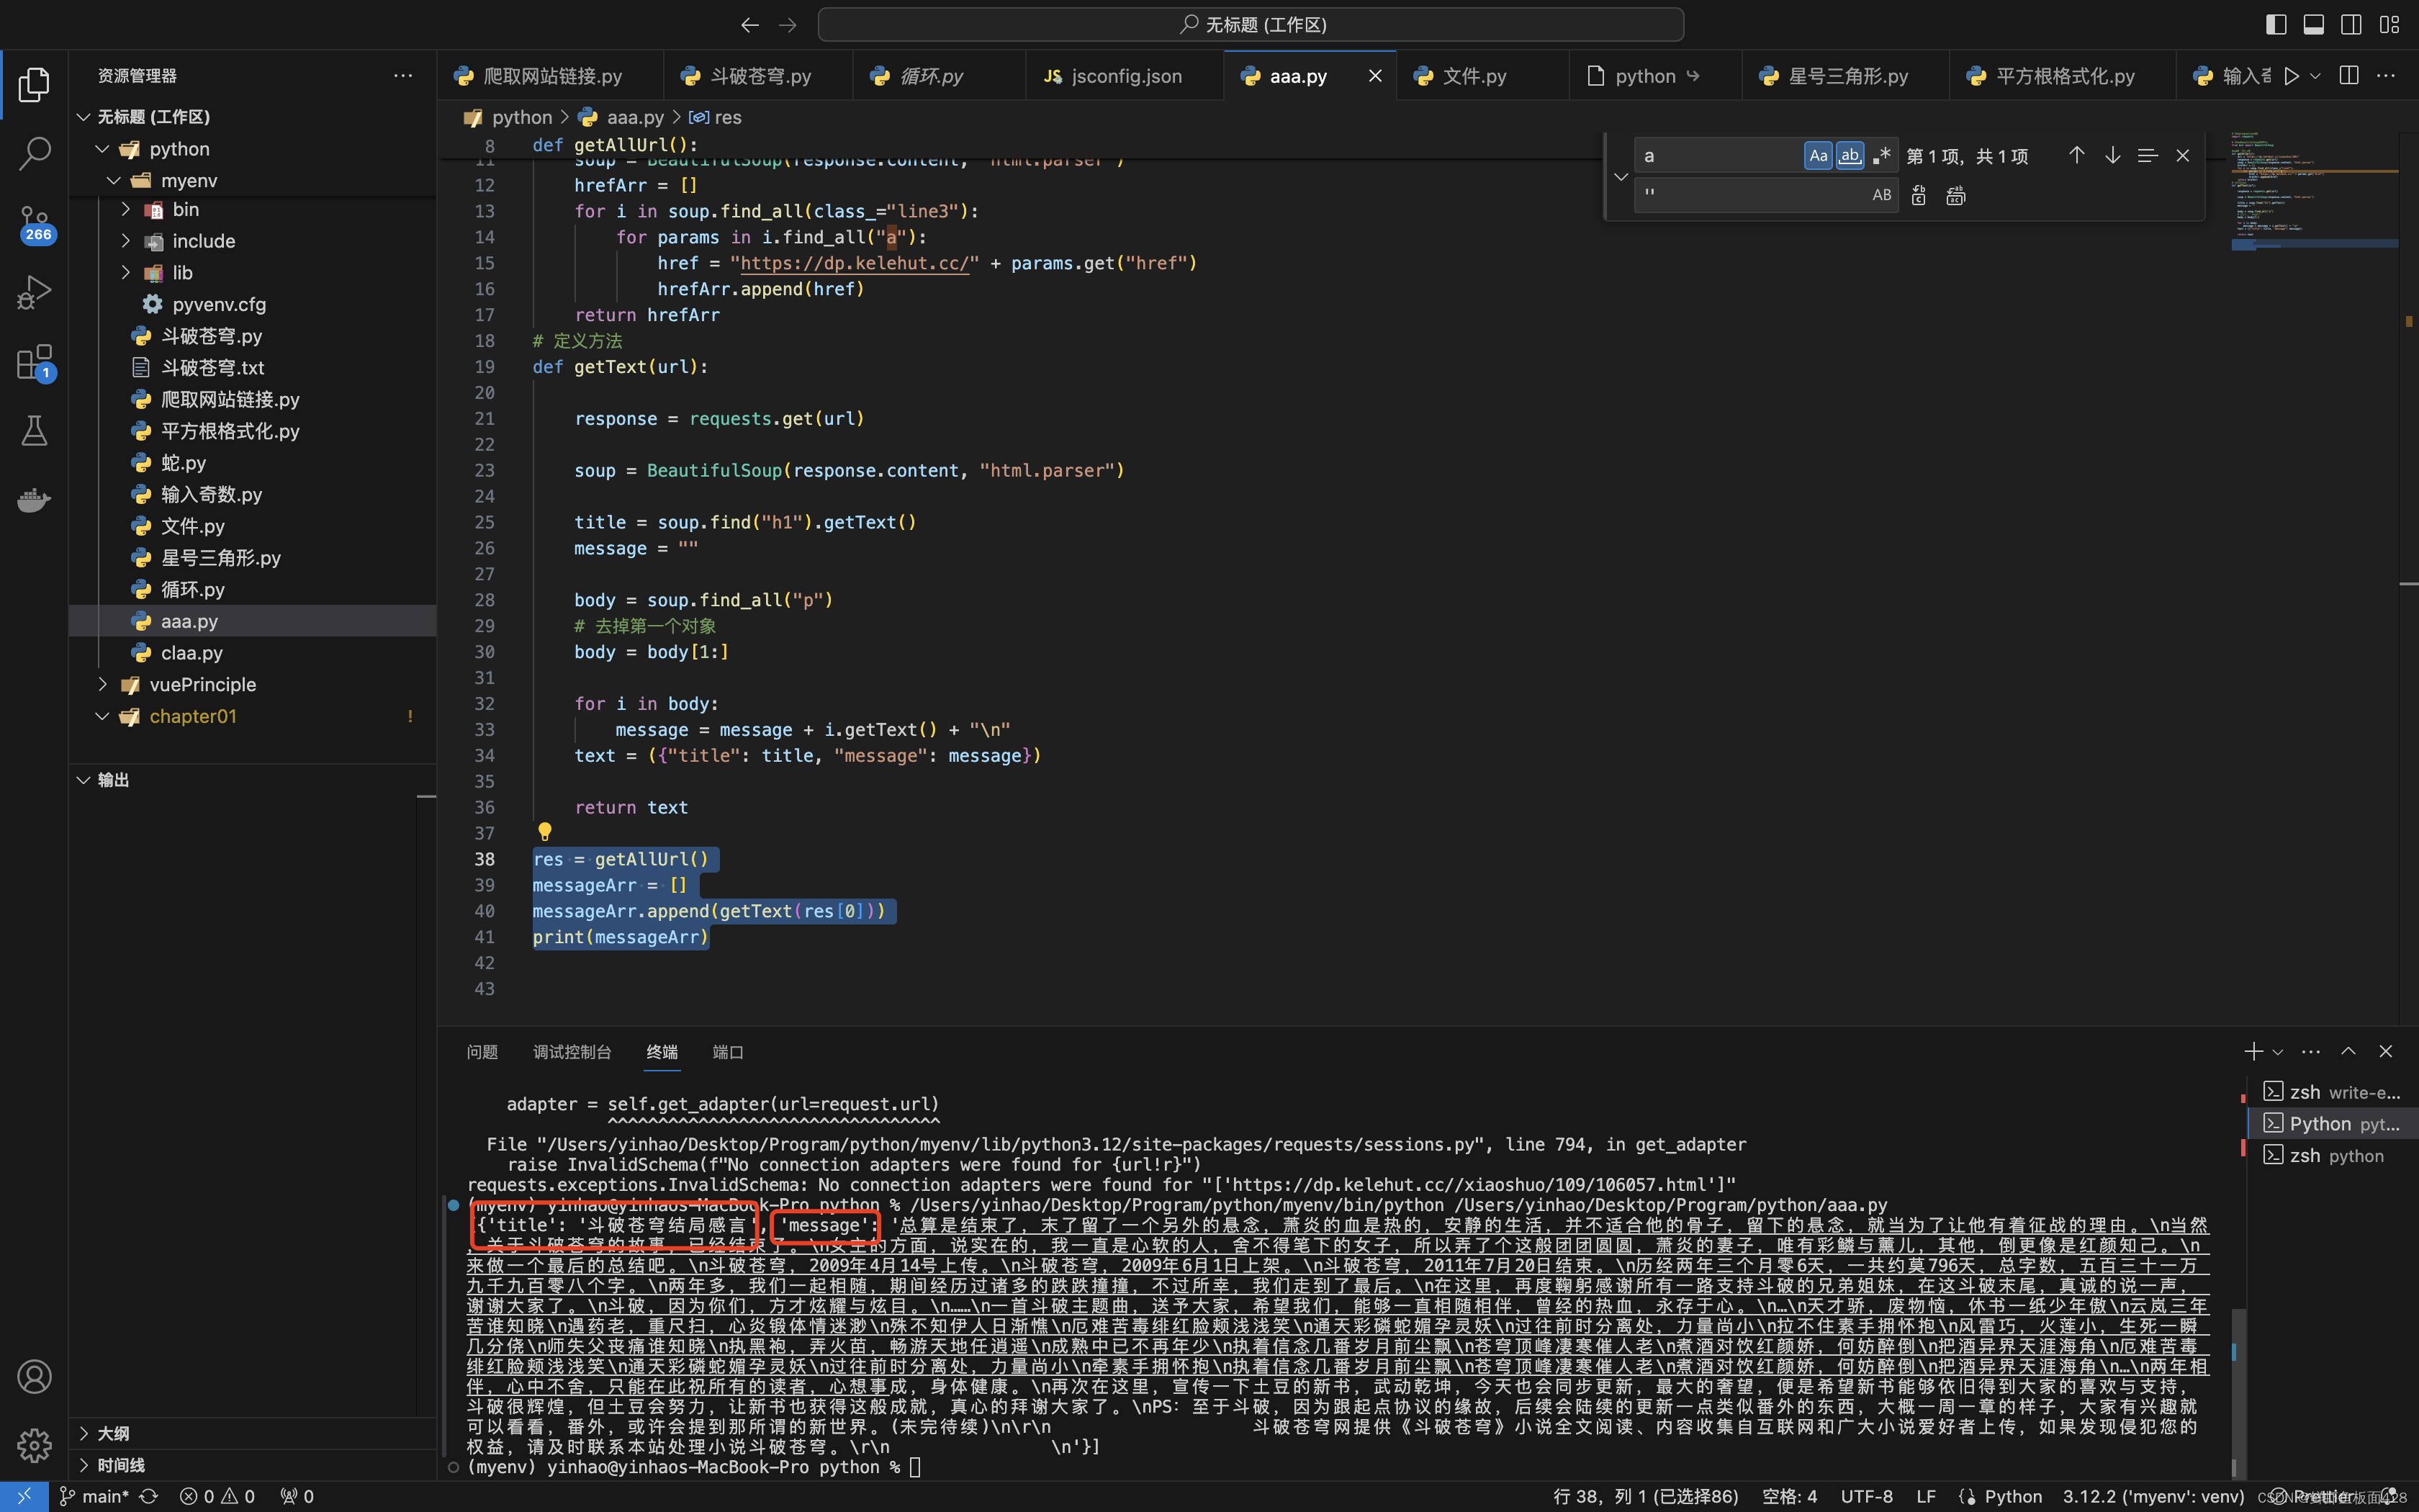Switch to jsconfig.json tab
This screenshot has width=2419, height=1512.
(1125, 76)
